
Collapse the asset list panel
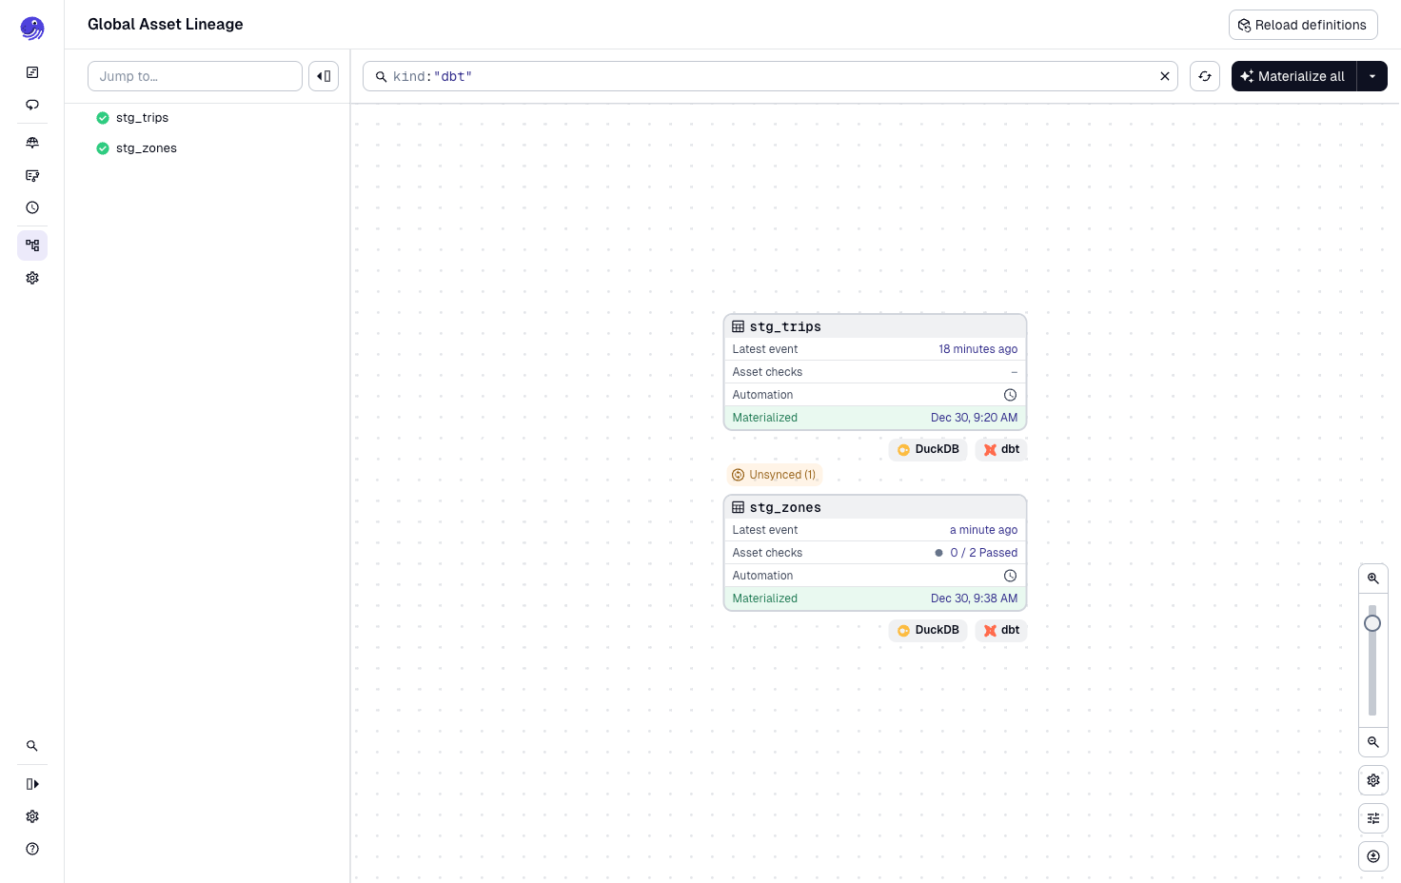click(324, 75)
